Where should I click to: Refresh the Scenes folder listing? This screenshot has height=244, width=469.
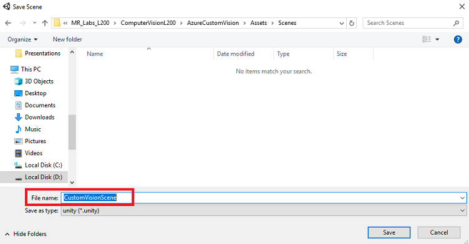pos(352,23)
